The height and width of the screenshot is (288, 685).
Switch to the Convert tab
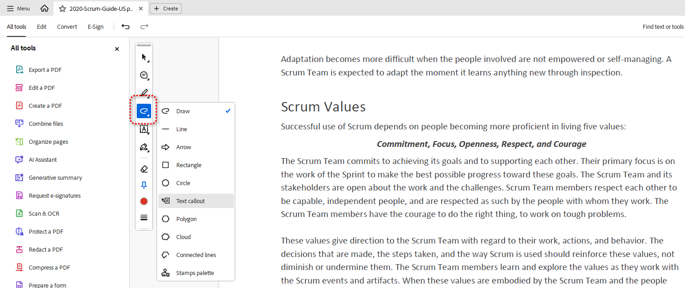click(67, 27)
